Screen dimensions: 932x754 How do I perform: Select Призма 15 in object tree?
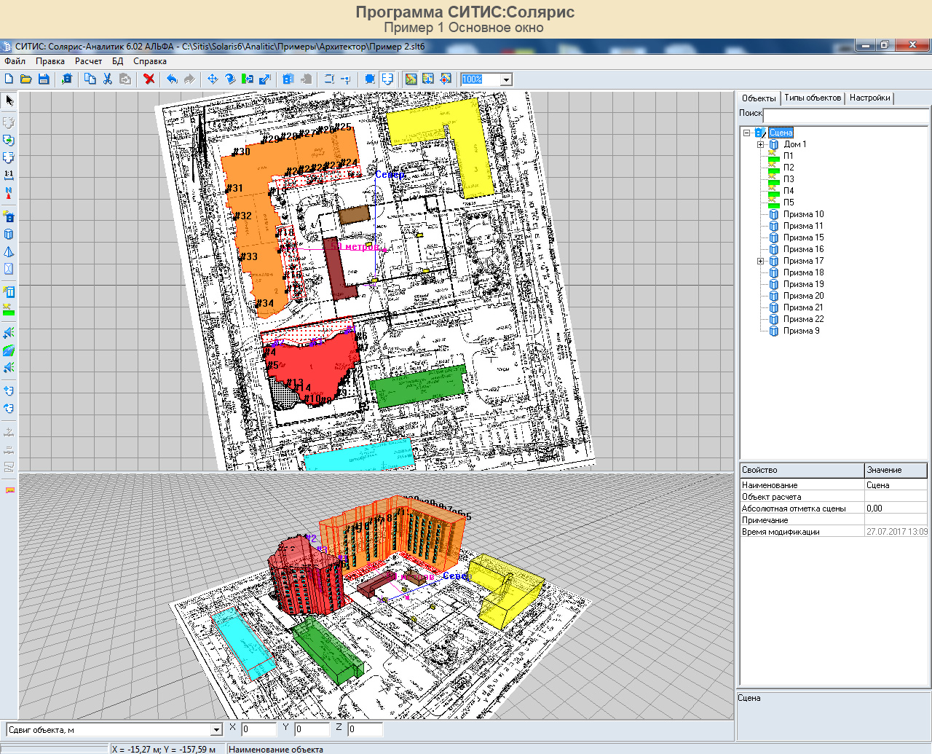point(804,237)
